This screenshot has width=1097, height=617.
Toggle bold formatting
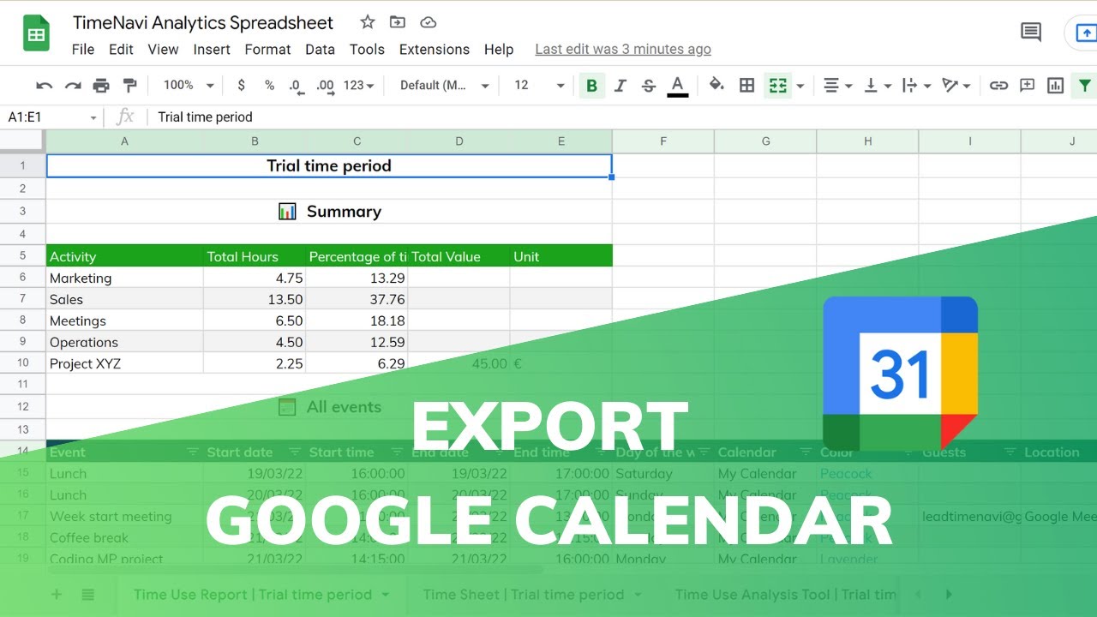pyautogui.click(x=591, y=85)
